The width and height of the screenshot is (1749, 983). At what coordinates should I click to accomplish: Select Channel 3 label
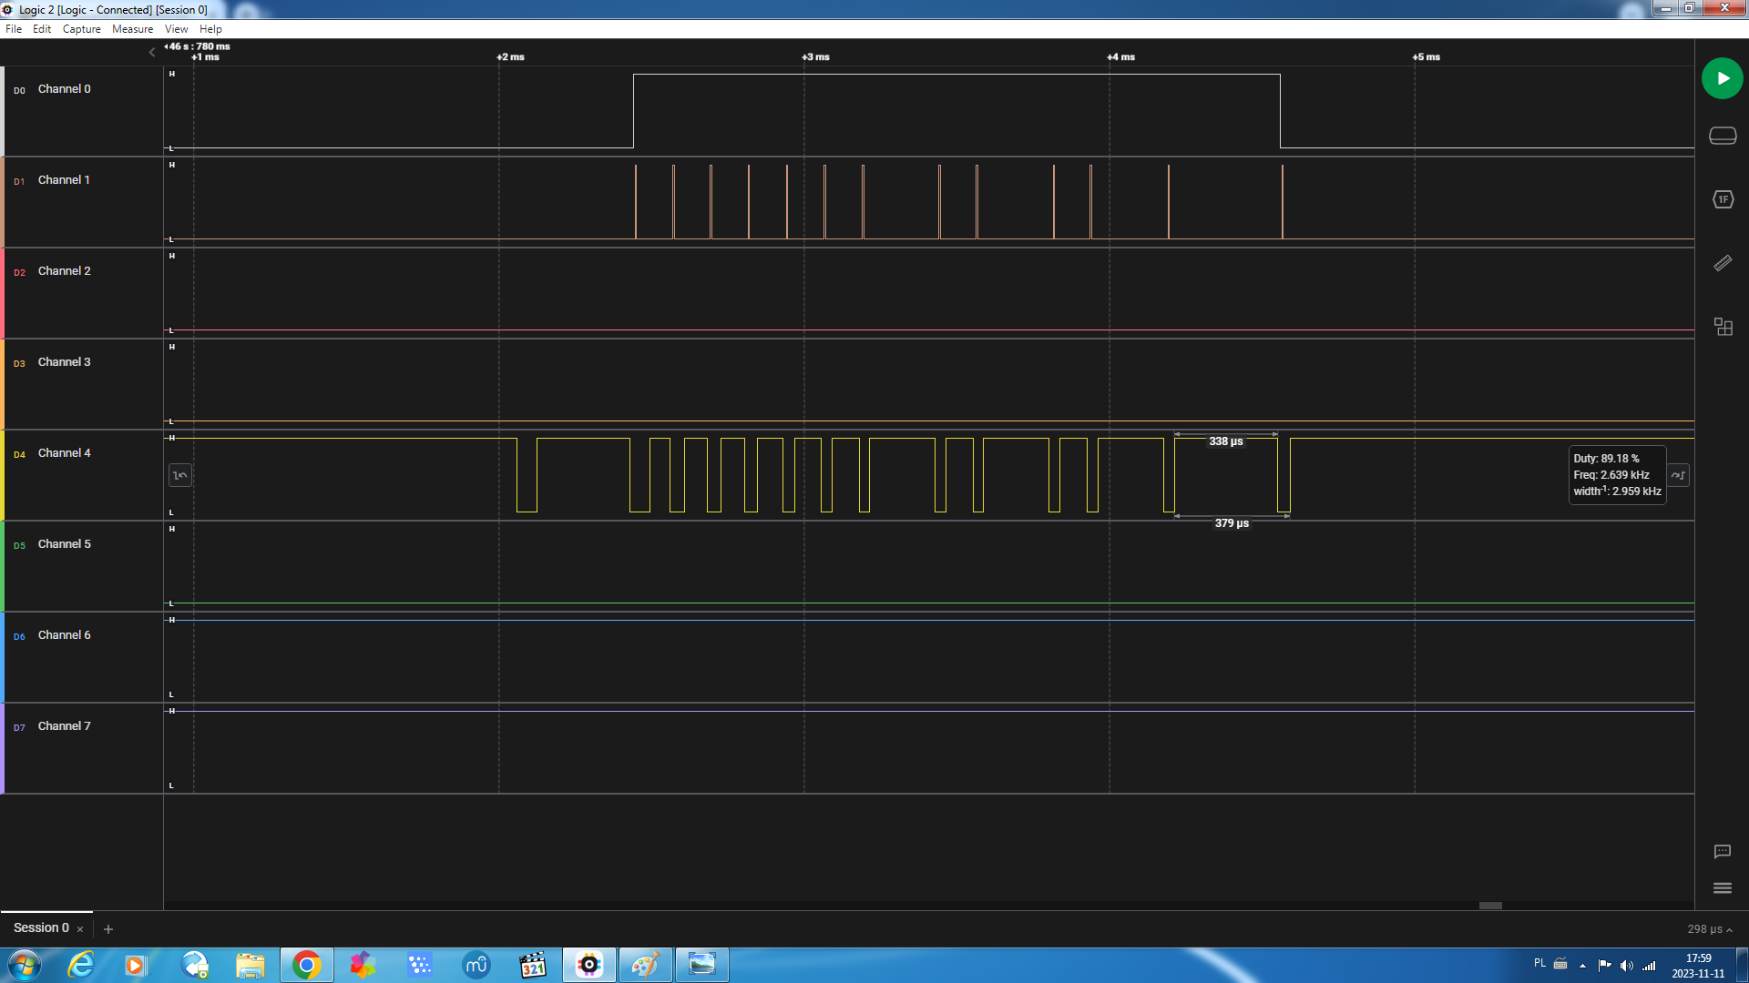click(x=65, y=362)
